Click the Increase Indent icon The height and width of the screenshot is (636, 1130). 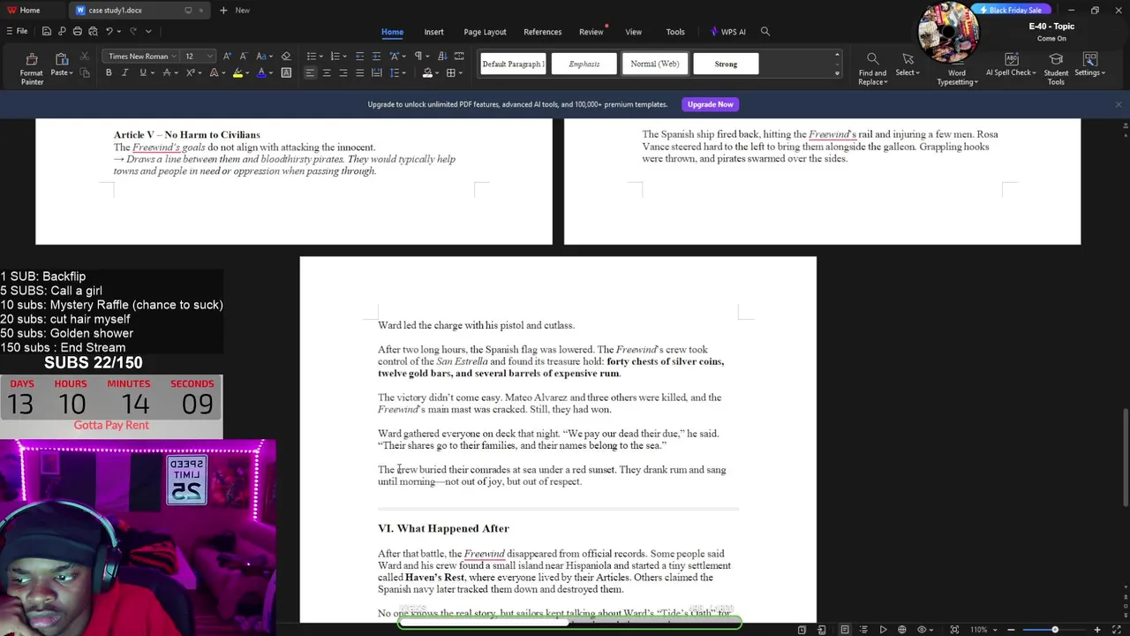pyautogui.click(x=376, y=57)
